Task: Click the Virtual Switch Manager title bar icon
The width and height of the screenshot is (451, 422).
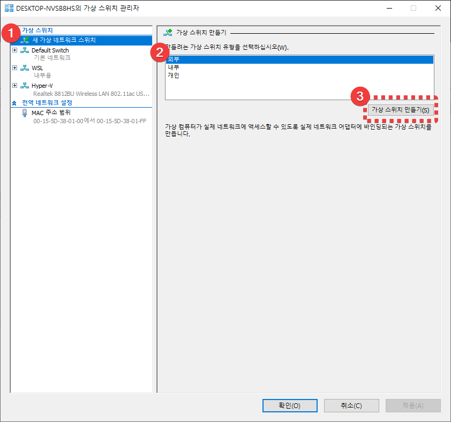Action: click(9, 8)
